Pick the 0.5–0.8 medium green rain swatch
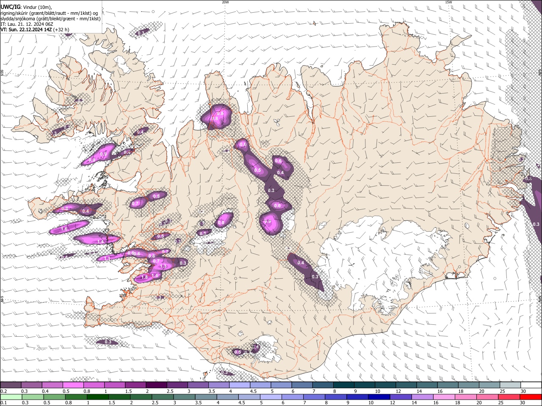The width and height of the screenshot is (542, 406). pyautogui.click(x=54, y=397)
